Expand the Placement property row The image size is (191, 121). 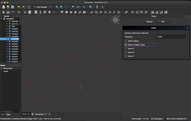1,68
